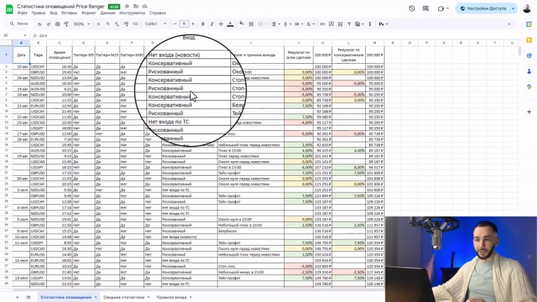The width and height of the screenshot is (537, 302).
Task: Toggle italic formatting
Action: coord(211,24)
